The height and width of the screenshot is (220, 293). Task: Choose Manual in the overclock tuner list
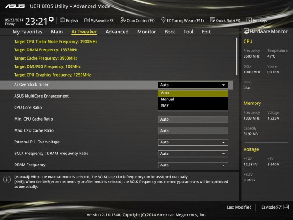(193, 99)
